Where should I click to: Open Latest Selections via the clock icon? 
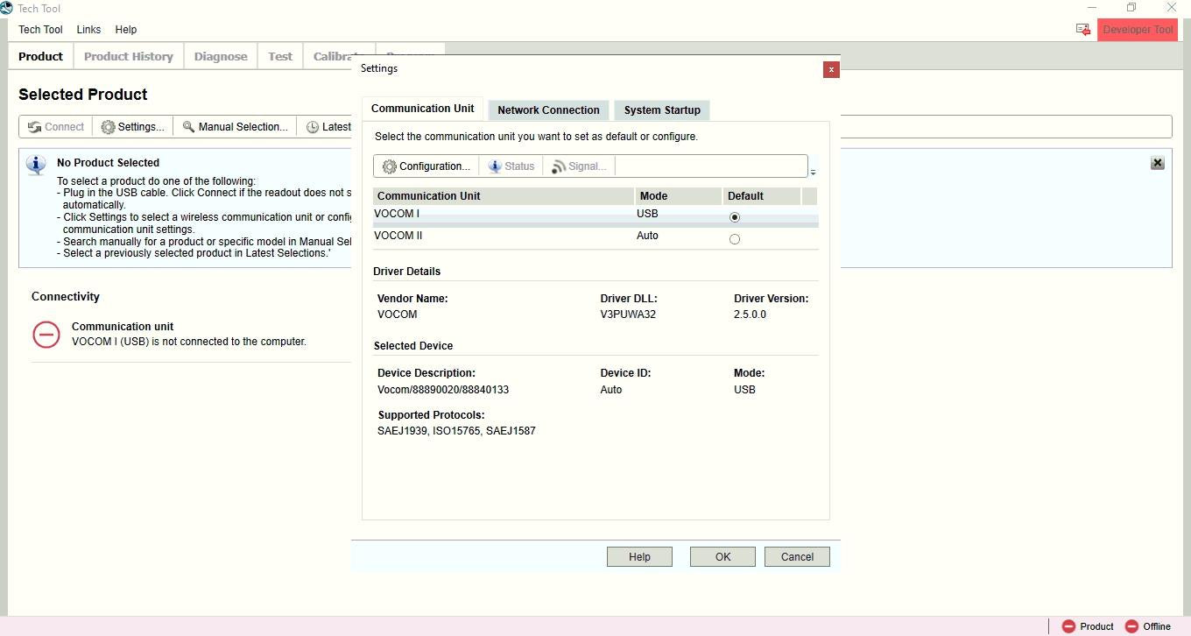(x=314, y=126)
